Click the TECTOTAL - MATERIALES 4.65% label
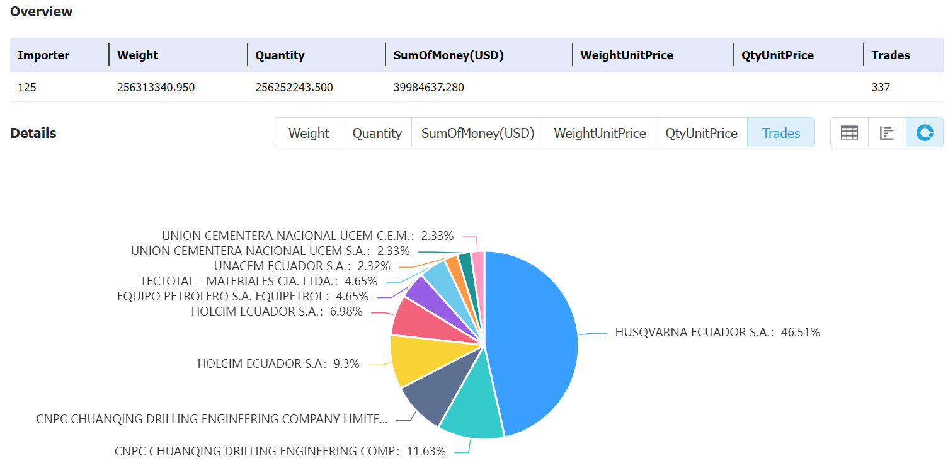 click(259, 281)
